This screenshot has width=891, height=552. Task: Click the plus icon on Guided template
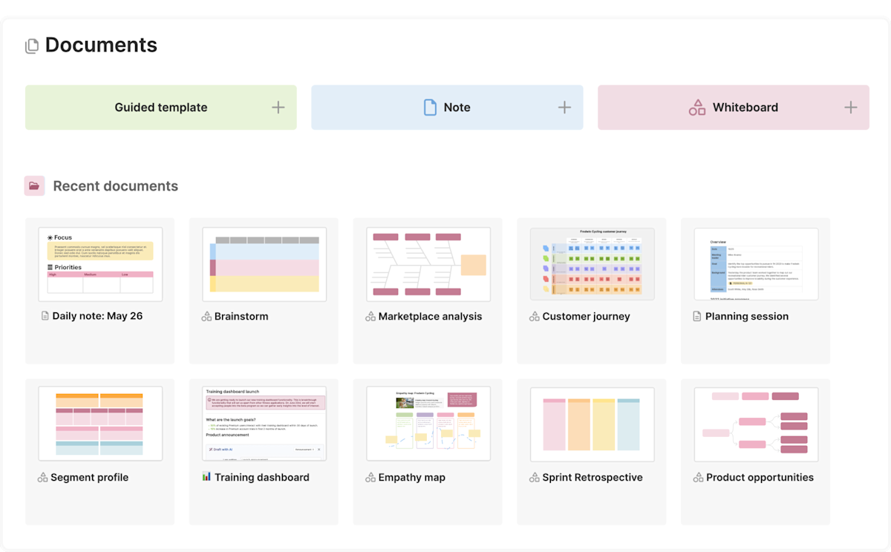(278, 108)
